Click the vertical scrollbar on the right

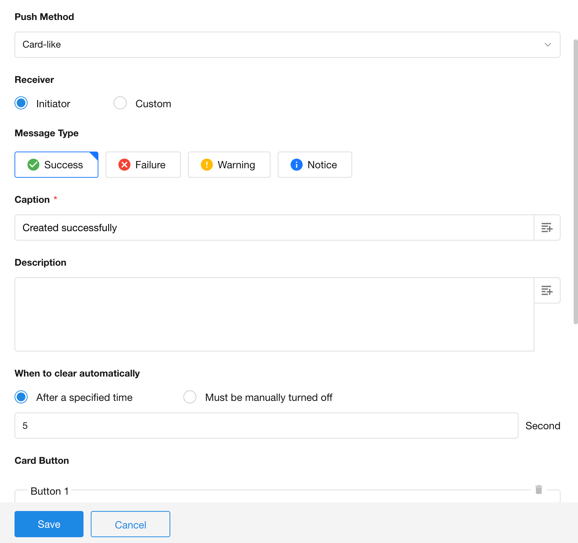(575, 182)
